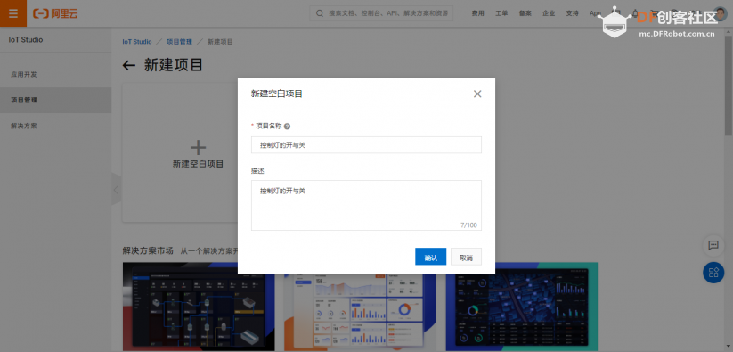Viewport: 733px width, 352px height.
Task: Close the 新建空白项目 dialog with X
Action: (x=476, y=94)
